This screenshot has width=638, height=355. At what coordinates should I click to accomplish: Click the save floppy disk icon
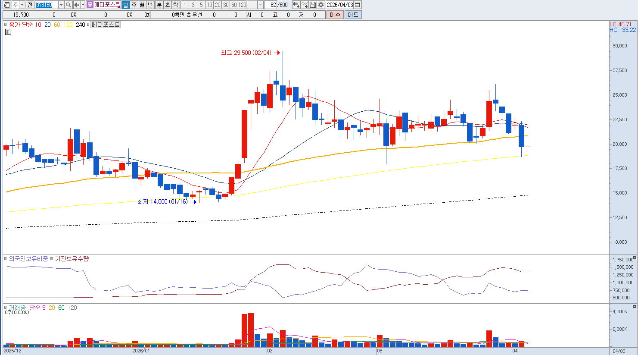click(313, 5)
